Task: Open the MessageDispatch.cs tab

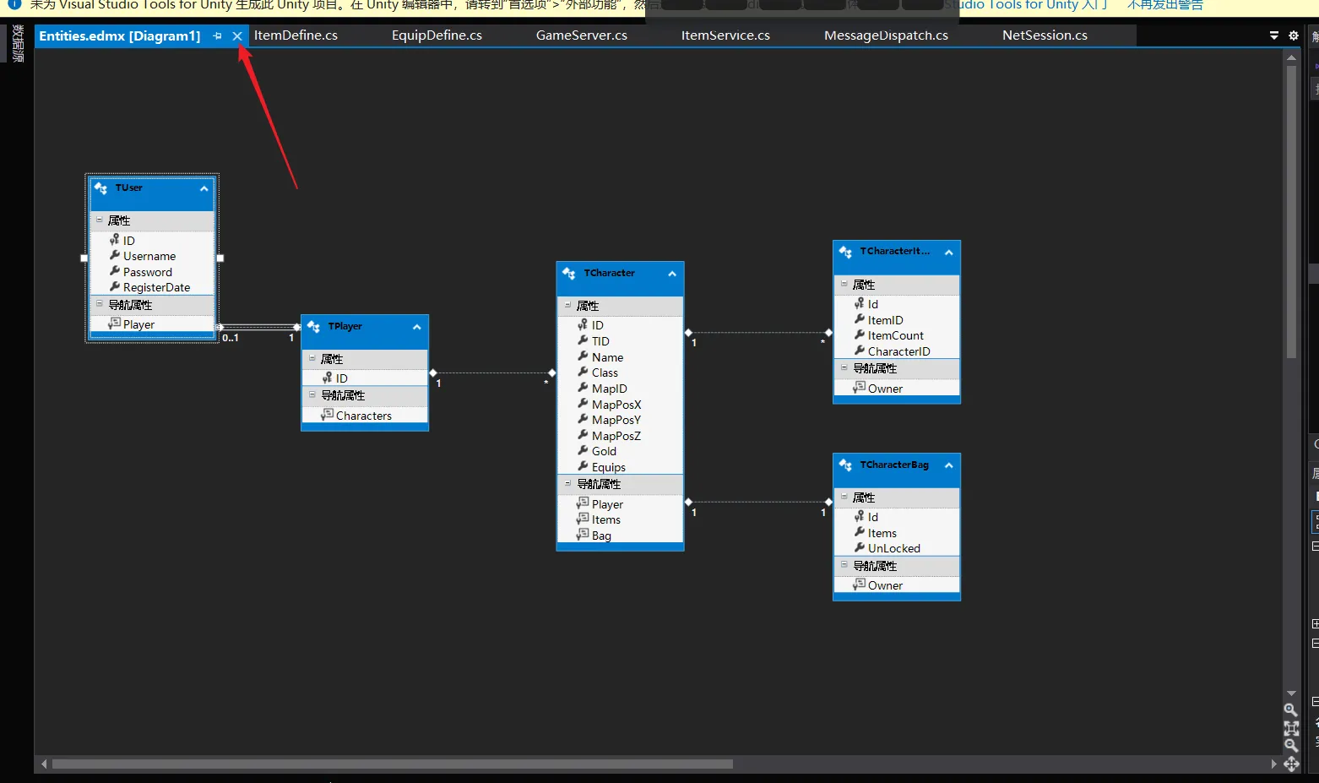Action: coord(886,35)
